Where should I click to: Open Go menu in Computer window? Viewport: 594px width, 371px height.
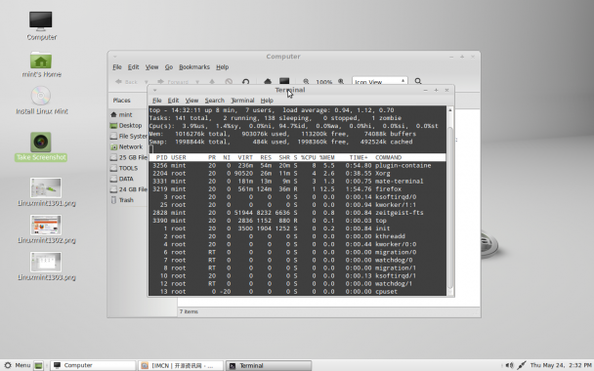(x=169, y=67)
